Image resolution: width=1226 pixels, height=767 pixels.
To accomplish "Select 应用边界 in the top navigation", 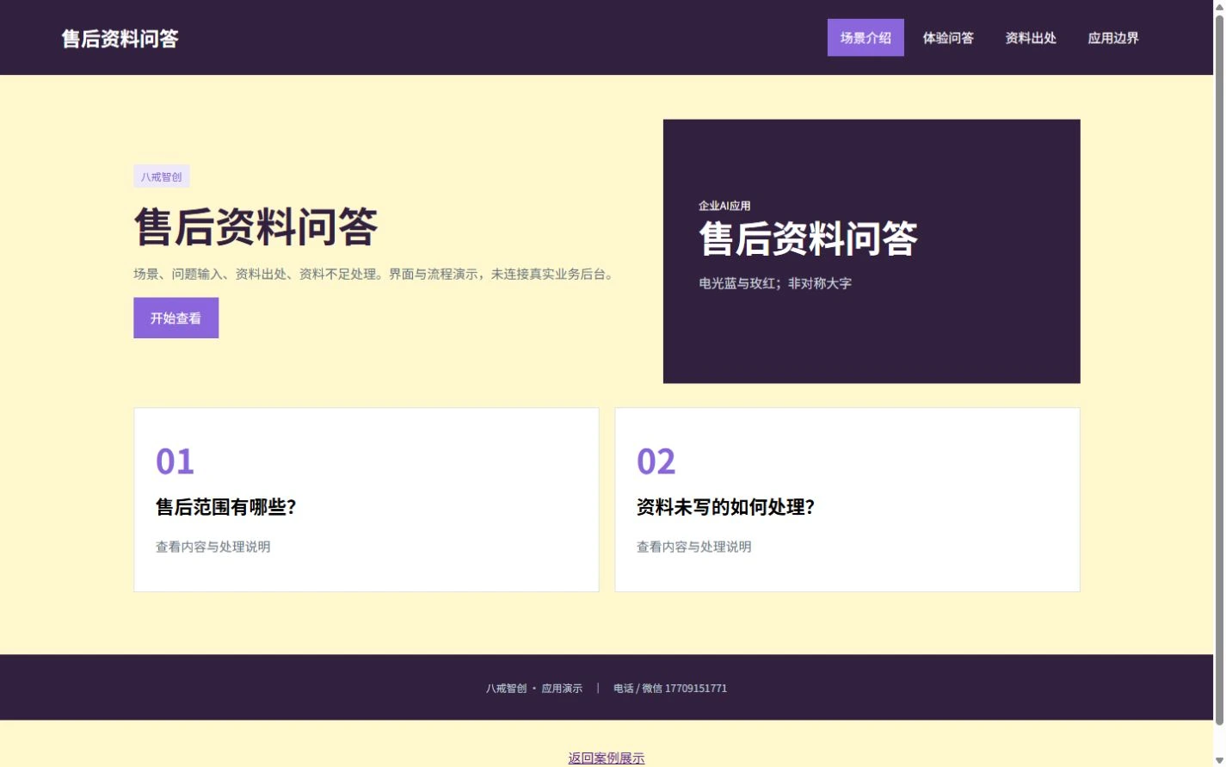I will tap(1113, 38).
